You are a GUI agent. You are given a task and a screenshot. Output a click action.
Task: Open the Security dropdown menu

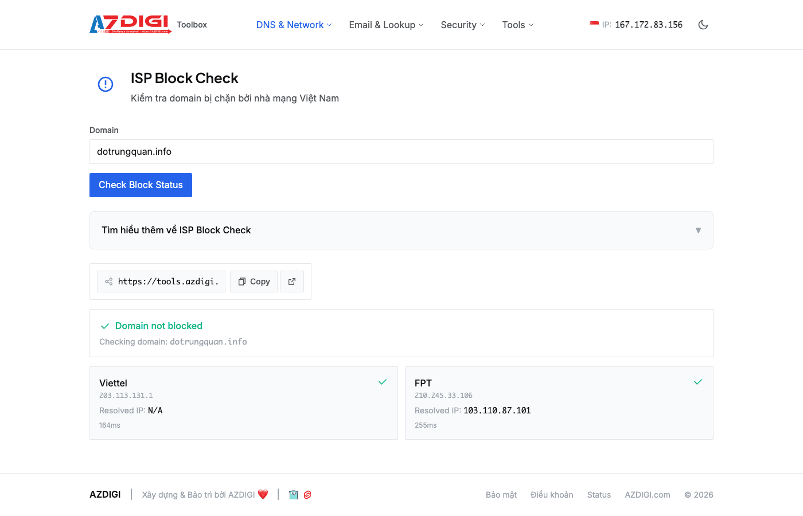[x=462, y=25]
